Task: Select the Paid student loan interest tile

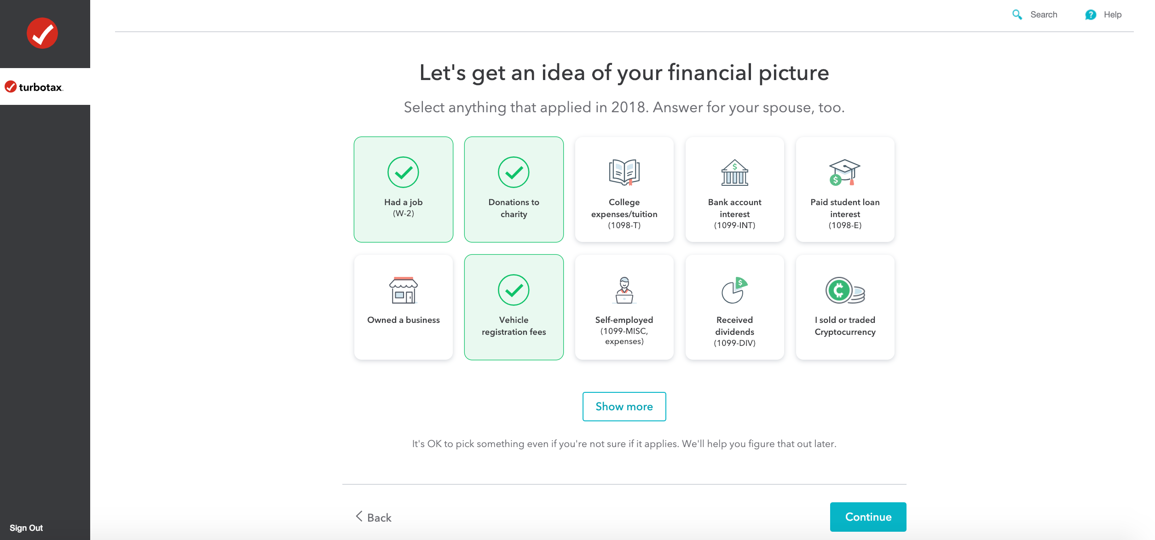Action: pos(844,190)
